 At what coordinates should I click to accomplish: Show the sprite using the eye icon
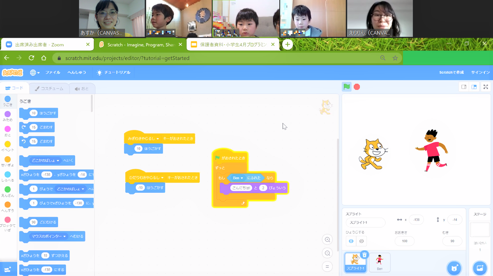click(351, 241)
